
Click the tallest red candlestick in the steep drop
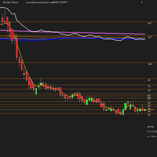coord(17,48)
